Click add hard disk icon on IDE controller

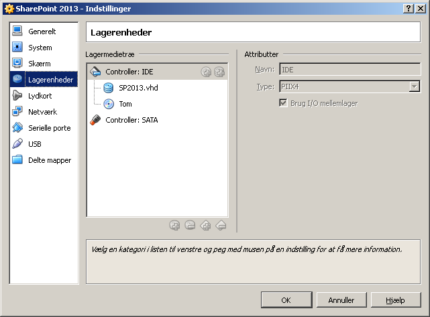click(219, 72)
